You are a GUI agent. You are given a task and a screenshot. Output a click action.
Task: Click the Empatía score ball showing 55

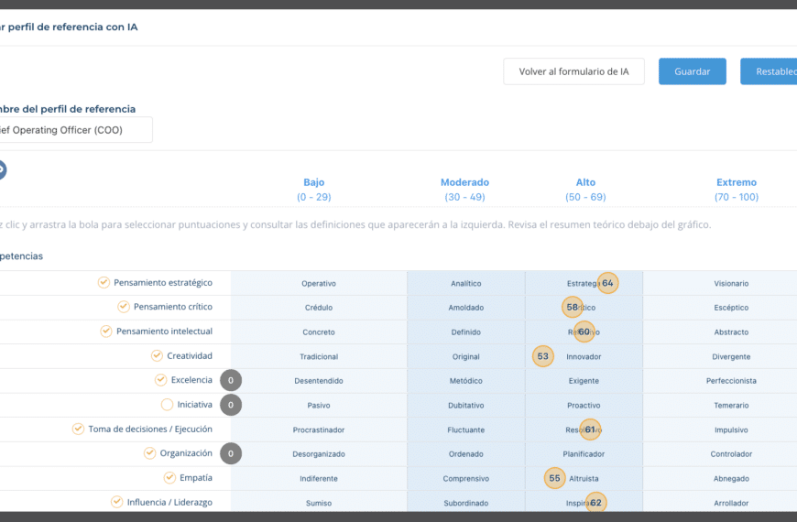click(x=554, y=478)
